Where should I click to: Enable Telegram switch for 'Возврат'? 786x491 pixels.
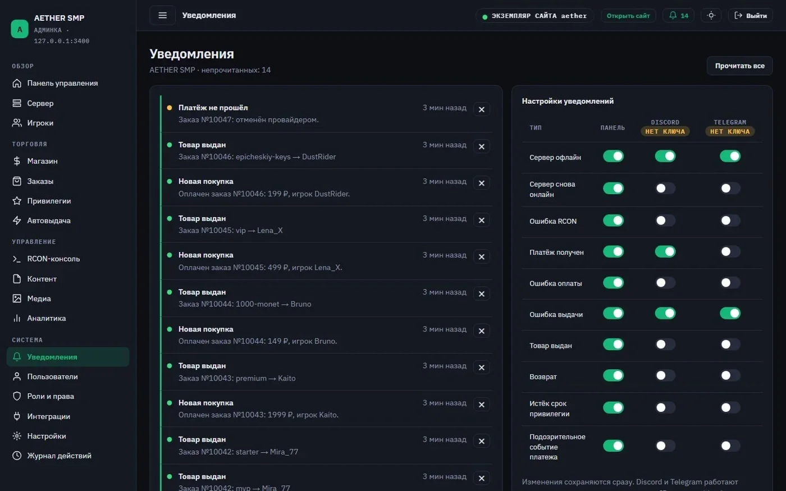tap(730, 375)
